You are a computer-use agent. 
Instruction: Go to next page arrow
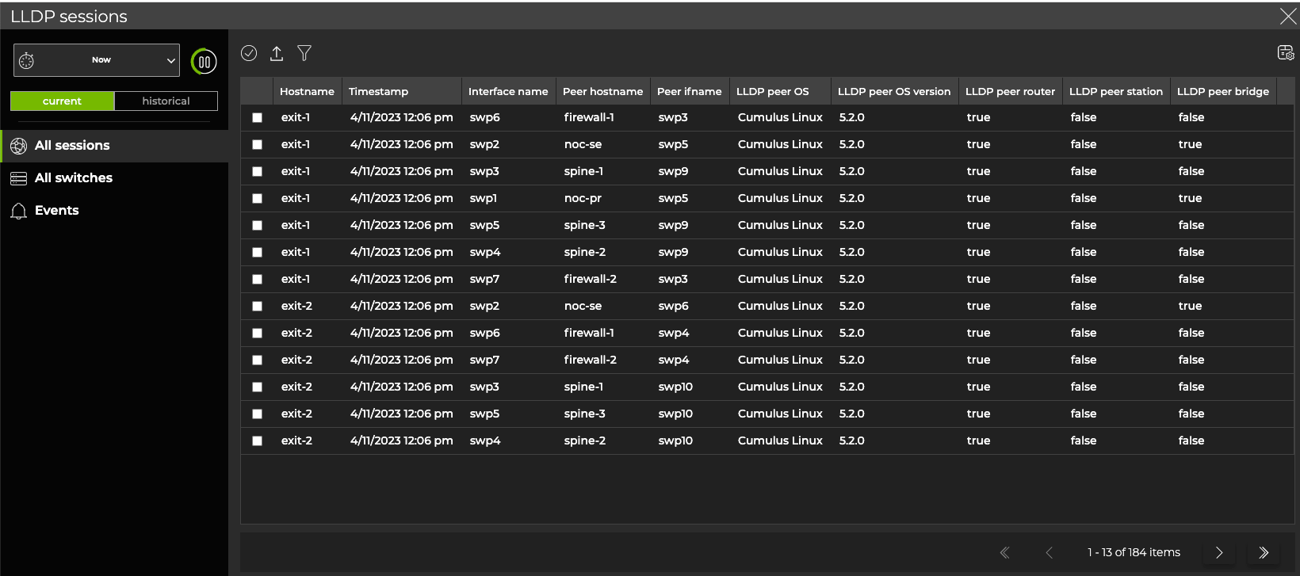[1219, 553]
